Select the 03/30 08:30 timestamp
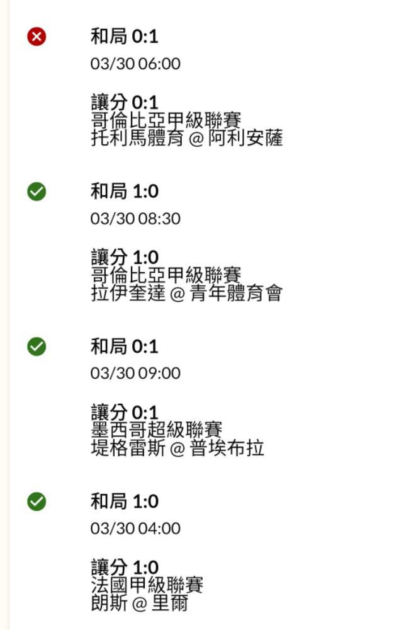This screenshot has height=630, width=399. click(135, 219)
